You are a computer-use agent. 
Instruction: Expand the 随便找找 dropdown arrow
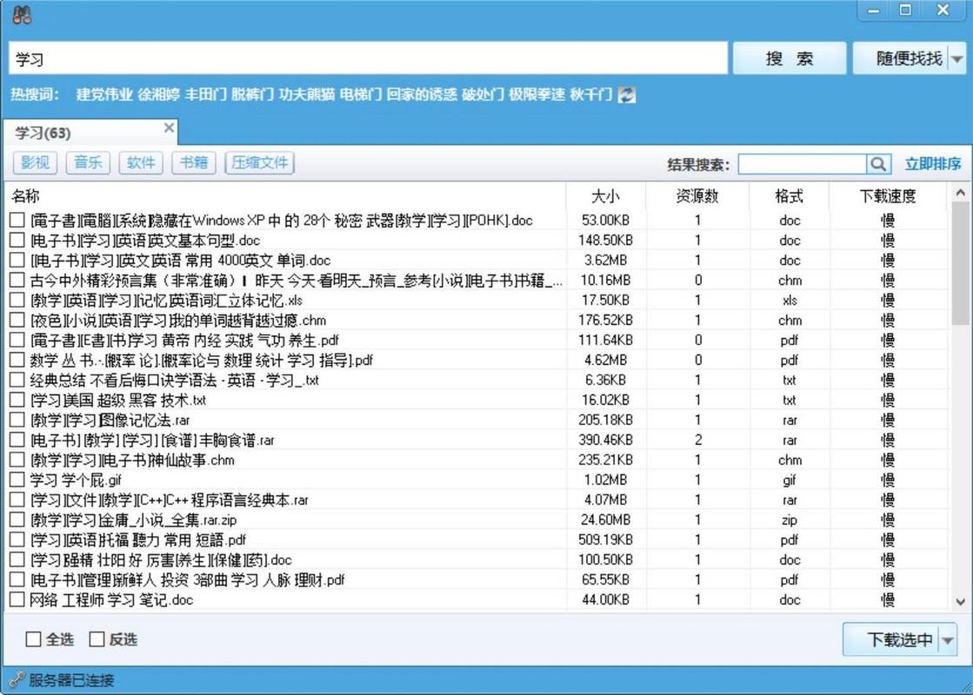956,59
